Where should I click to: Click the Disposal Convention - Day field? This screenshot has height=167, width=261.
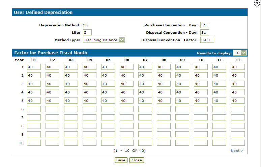pos(205,32)
